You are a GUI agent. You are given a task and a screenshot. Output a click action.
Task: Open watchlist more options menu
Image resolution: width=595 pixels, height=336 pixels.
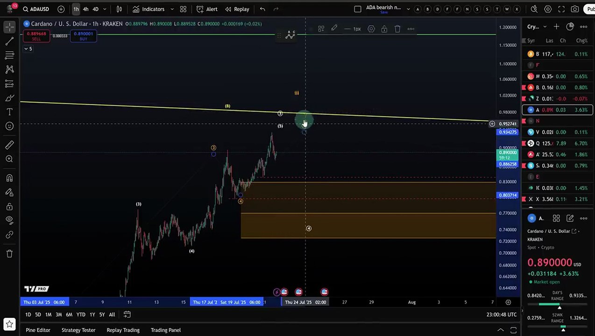(583, 27)
